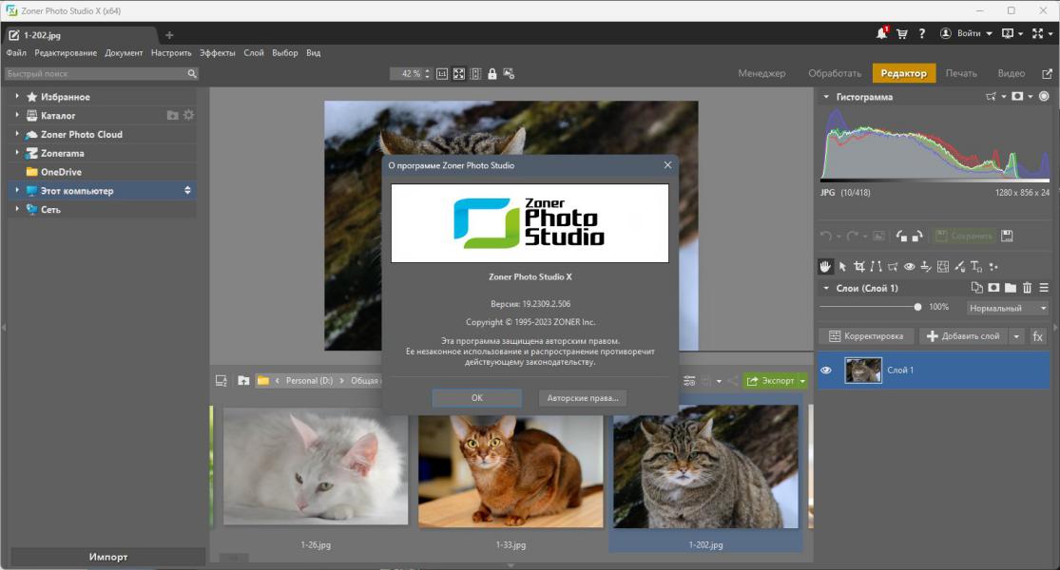Viewport: 1060px width, 570px height.
Task: Open the notifications bell icon
Action: pyautogui.click(x=881, y=33)
